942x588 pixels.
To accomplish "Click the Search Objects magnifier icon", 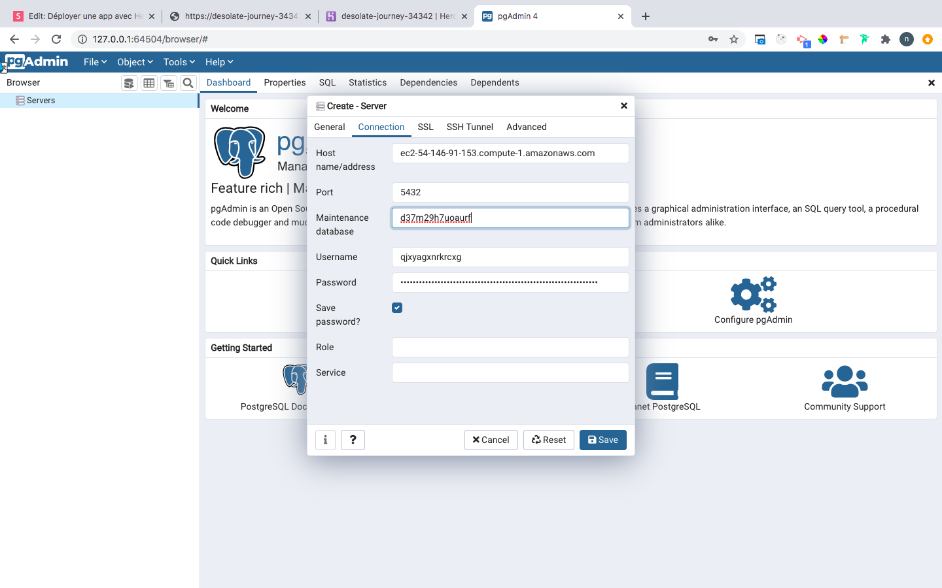I will [x=188, y=83].
